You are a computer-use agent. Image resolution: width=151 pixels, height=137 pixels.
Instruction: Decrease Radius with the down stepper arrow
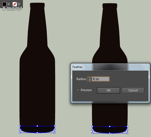(x=90, y=80)
